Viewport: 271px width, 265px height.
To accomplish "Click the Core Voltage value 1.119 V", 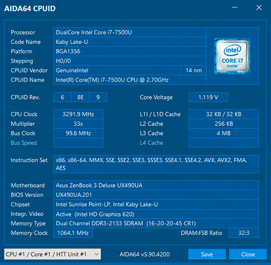I will pos(208,97).
